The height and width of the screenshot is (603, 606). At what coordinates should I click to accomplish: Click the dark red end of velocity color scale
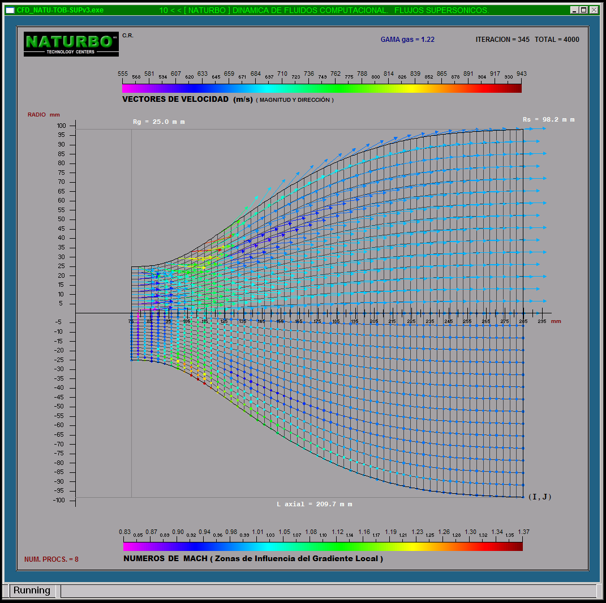tap(518, 88)
